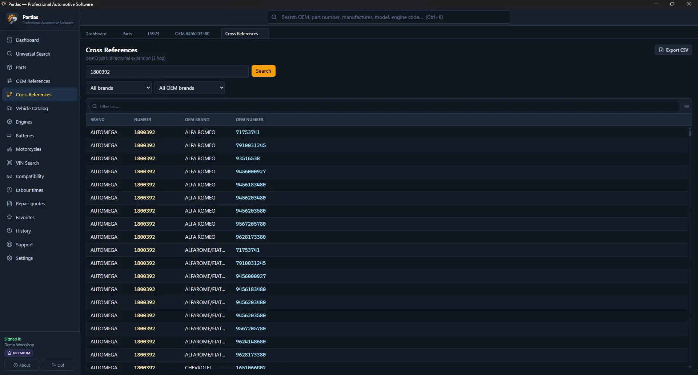
Task: Open Alfa Romeo OEM number 93516538
Action: point(248,158)
